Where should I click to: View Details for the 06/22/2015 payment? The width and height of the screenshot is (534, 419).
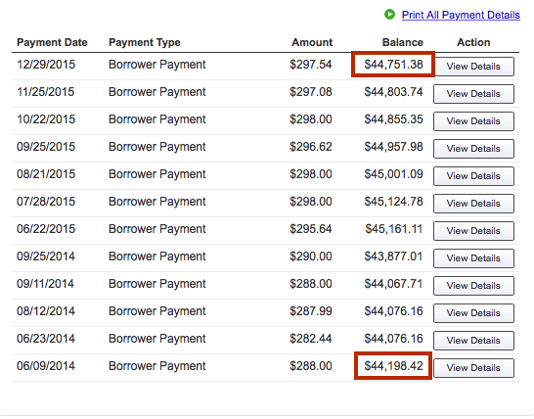pyautogui.click(x=473, y=231)
